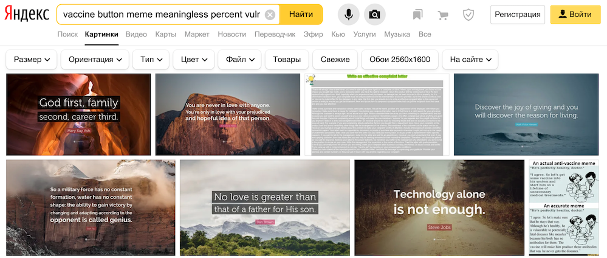
Task: Clear the search query with X icon
Action: coord(270,15)
